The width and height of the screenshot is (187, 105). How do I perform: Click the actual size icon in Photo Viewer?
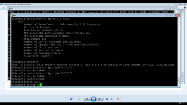point(79,99)
